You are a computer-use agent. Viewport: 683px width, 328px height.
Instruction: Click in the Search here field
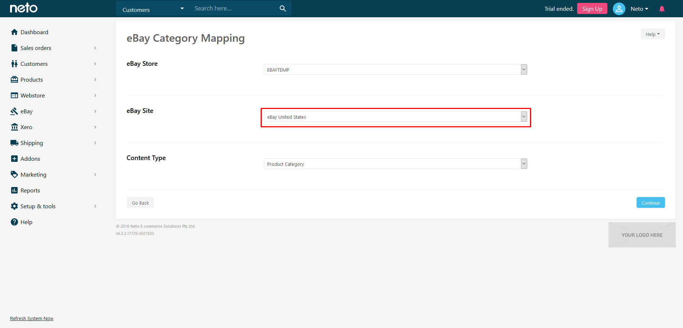click(x=234, y=8)
